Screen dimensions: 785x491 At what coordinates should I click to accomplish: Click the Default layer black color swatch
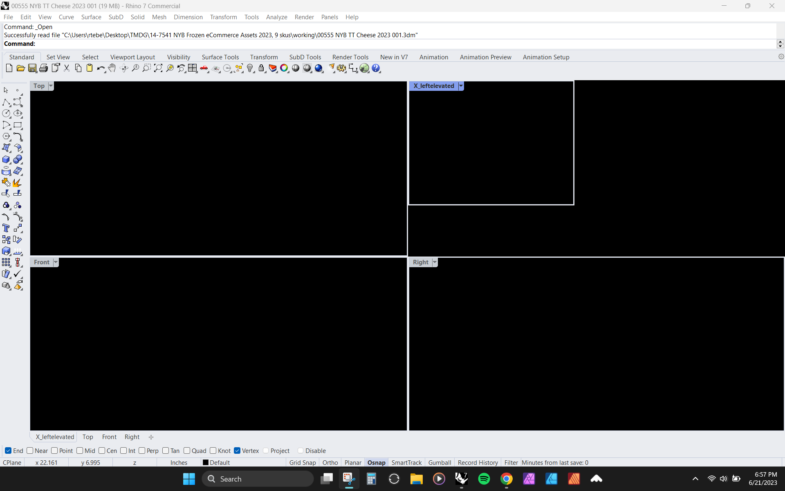click(x=206, y=462)
